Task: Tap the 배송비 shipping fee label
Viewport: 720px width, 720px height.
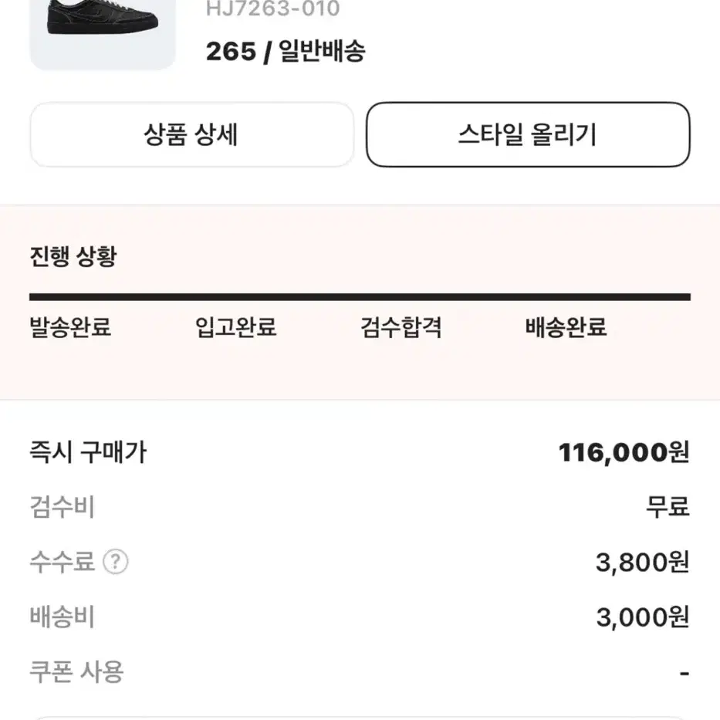Action: coord(63,617)
